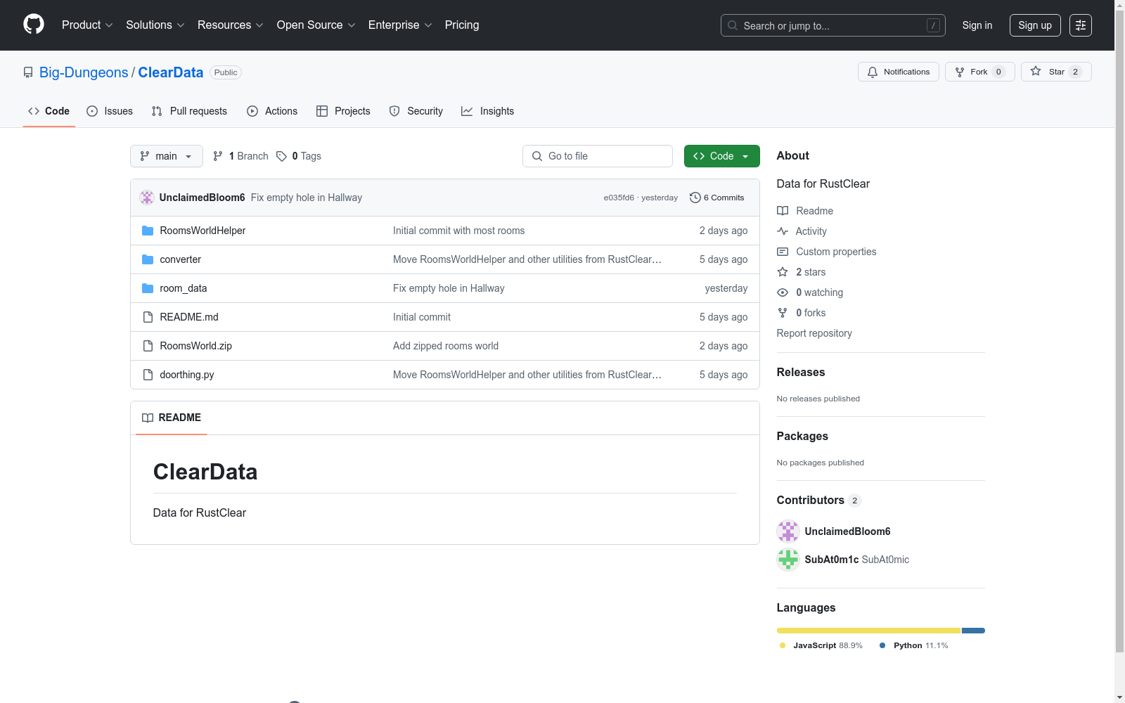Click the room_data folder icon
Screen dimensions: 1125x703
coord(148,288)
